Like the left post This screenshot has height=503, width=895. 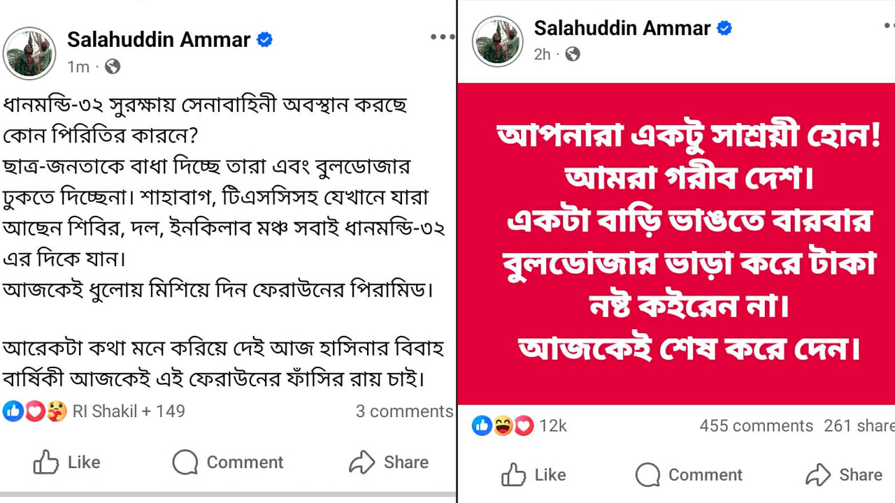[x=67, y=462]
